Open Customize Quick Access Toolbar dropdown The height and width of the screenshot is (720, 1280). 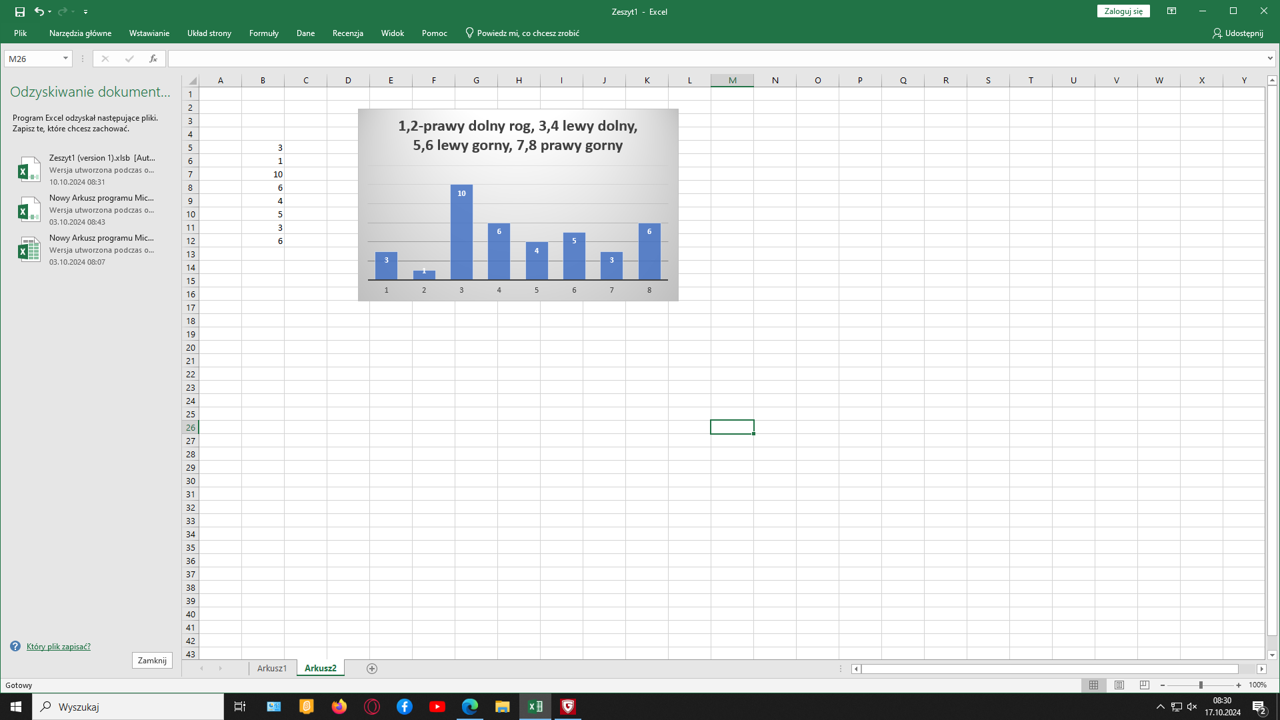pyautogui.click(x=85, y=12)
